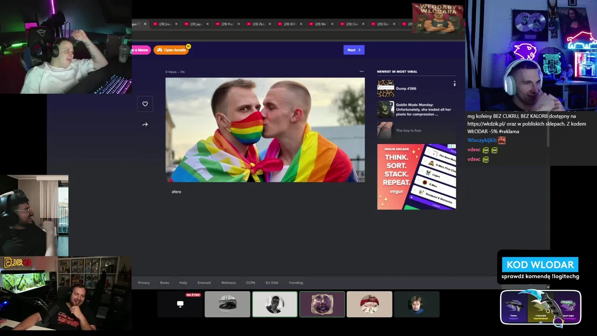597x336 pixels.
Task: Click the 'NEWEST IN MOST VIRAL' heading
Action: [x=397, y=71]
